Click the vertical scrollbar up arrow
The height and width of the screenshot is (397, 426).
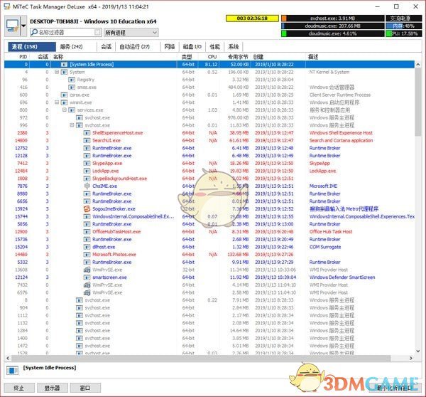click(x=418, y=65)
